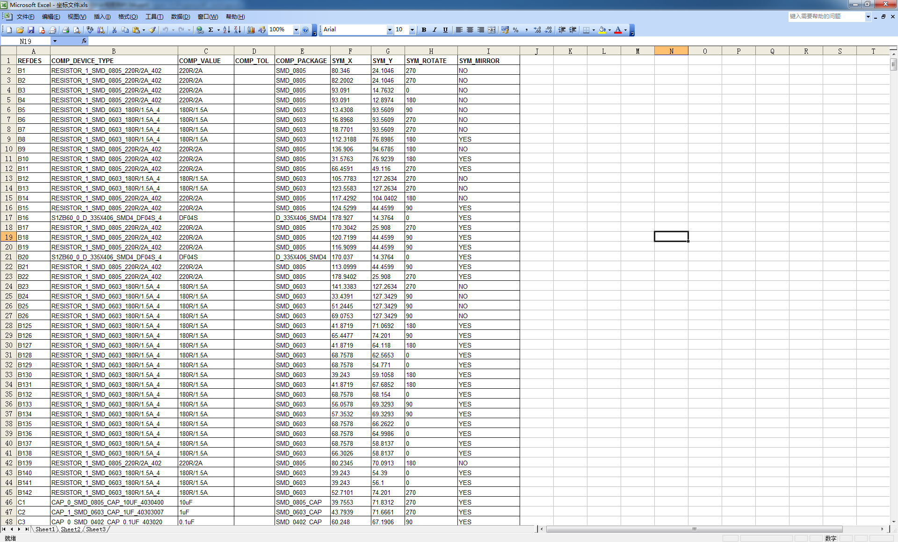Toggle Align Left
This screenshot has height=542, width=898.
(459, 30)
